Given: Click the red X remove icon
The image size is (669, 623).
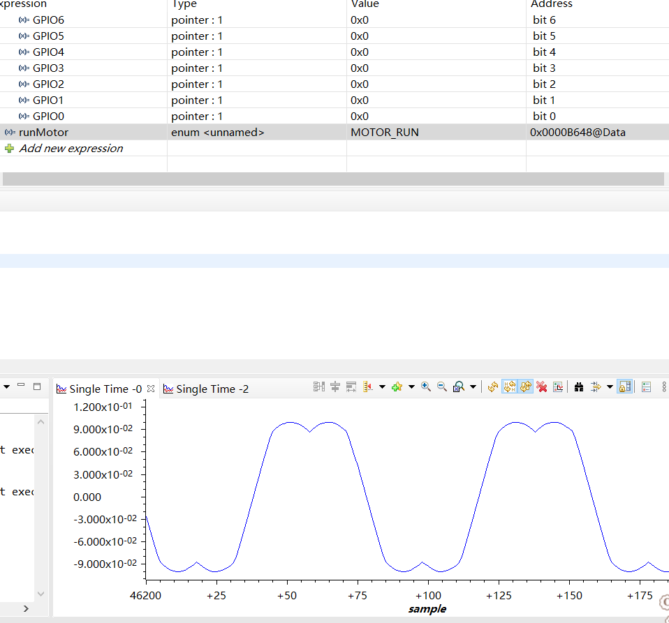Looking at the screenshot, I should (x=542, y=386).
